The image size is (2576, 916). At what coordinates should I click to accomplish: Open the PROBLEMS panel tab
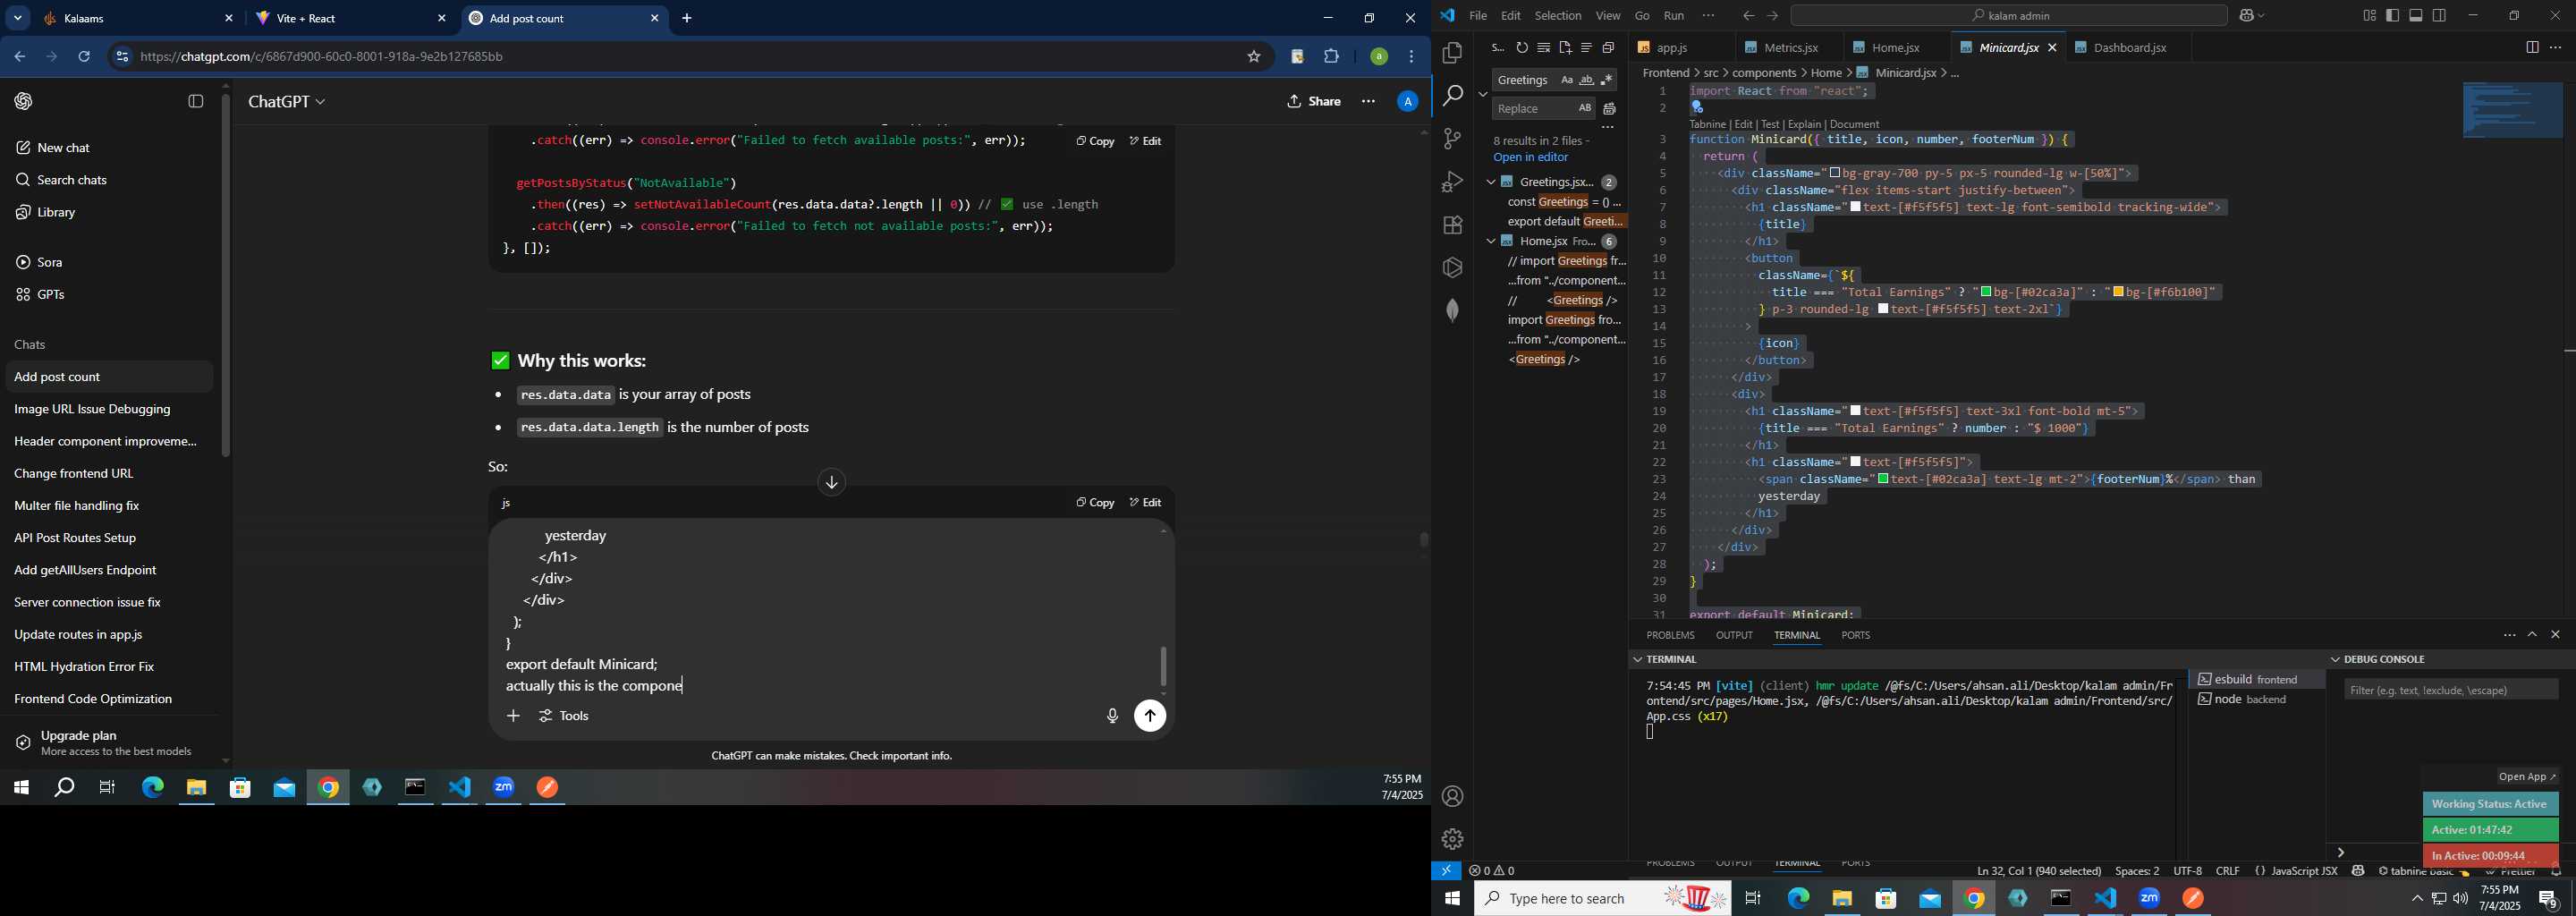1670,635
